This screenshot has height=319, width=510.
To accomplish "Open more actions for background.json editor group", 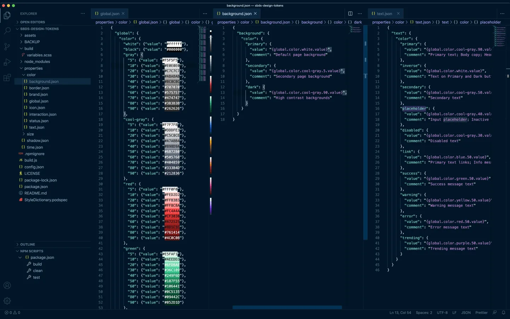I will [x=360, y=13].
